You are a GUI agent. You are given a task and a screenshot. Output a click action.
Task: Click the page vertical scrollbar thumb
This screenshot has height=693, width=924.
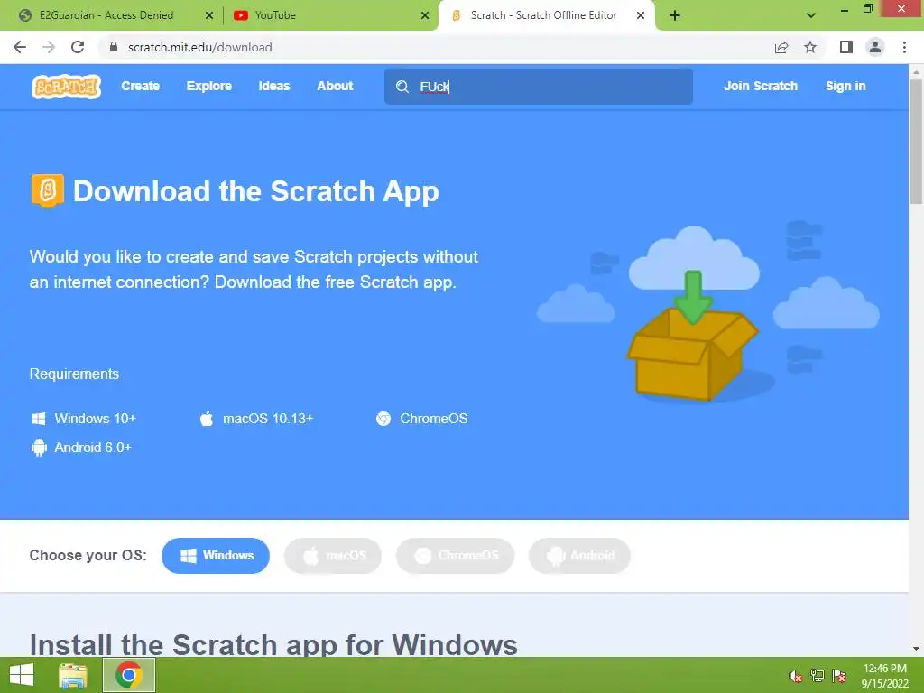916,142
